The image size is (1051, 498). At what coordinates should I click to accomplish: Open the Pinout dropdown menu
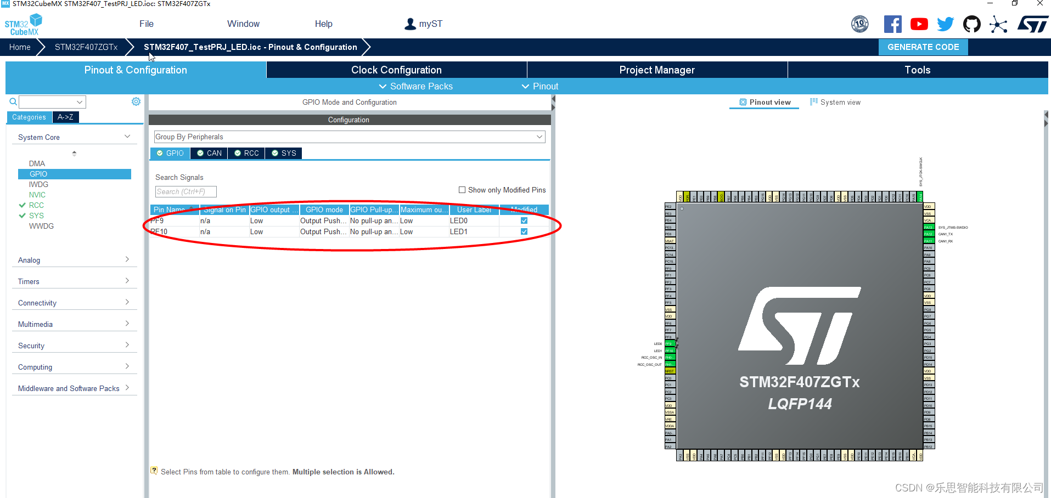(540, 86)
